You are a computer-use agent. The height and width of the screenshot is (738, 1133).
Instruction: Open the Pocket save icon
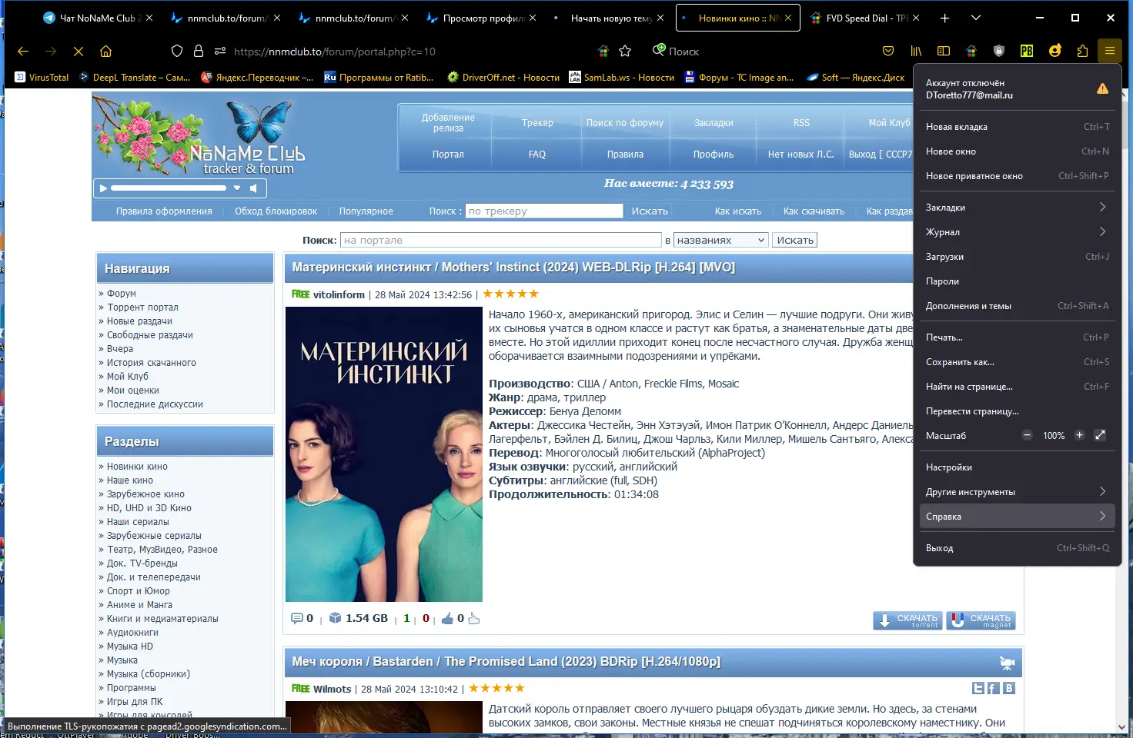coord(888,52)
